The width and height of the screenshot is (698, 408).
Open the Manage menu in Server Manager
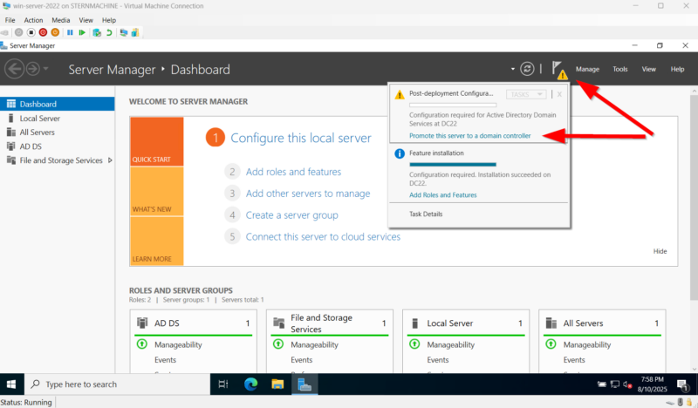[587, 69]
